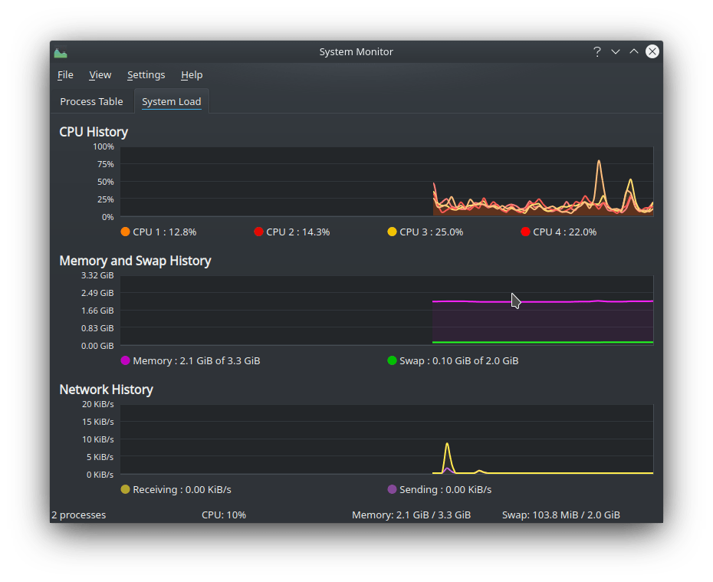Image resolution: width=713 pixels, height=582 pixels.
Task: Click the 2 processes status label
Action: (78, 515)
